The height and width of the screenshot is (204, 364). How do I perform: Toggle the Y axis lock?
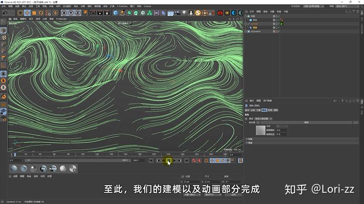click(71, 13)
